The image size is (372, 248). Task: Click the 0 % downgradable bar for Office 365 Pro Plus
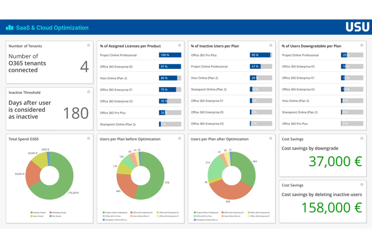click(x=352, y=124)
